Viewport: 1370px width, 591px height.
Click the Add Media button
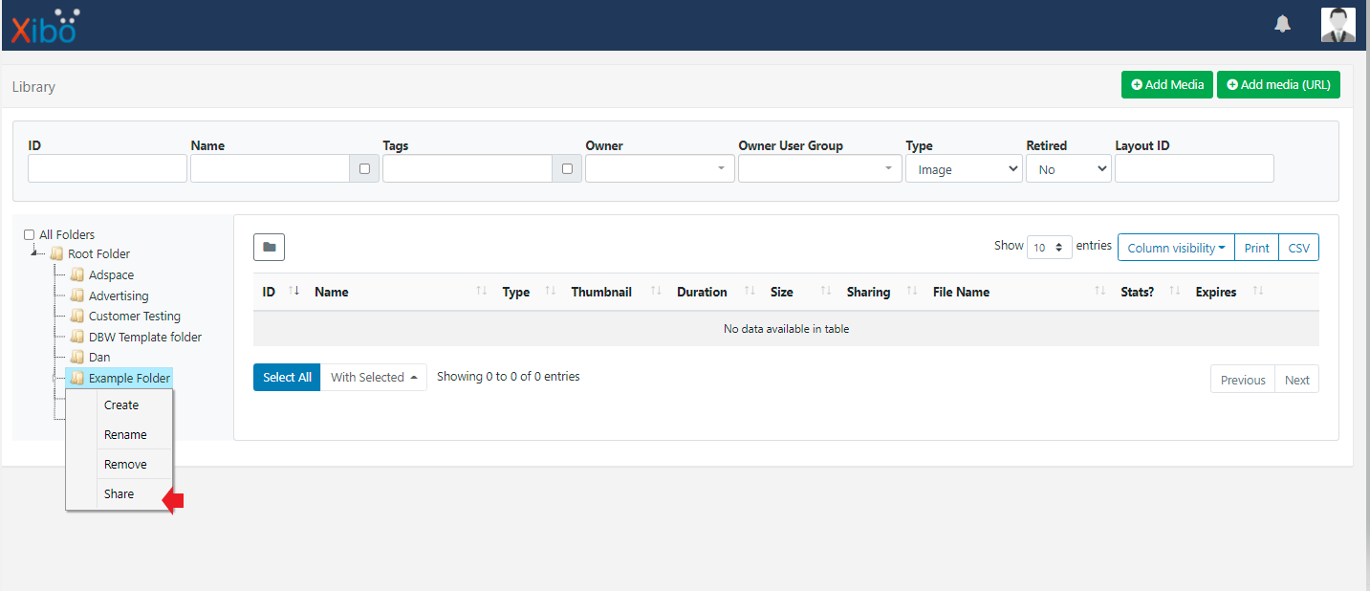tap(1166, 85)
